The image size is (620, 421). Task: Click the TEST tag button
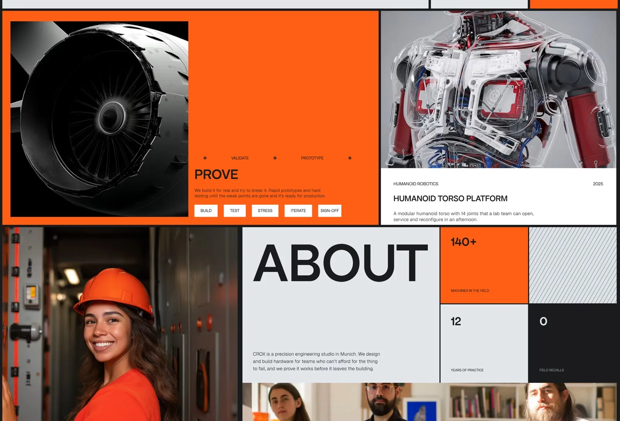point(235,210)
